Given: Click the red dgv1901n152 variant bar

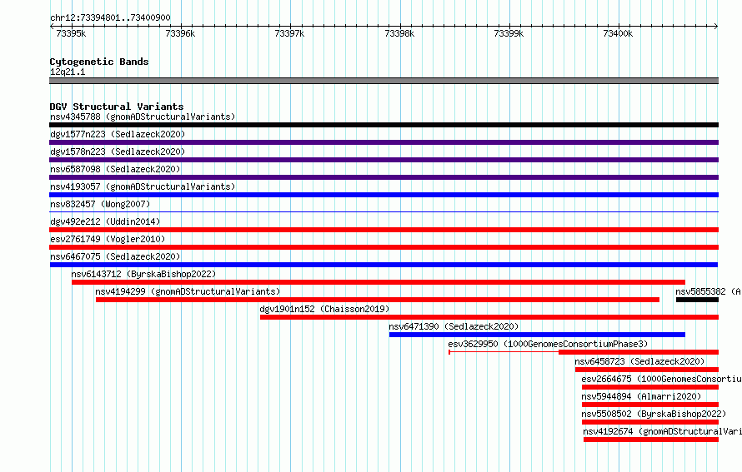Looking at the screenshot, I should pyautogui.click(x=489, y=317).
